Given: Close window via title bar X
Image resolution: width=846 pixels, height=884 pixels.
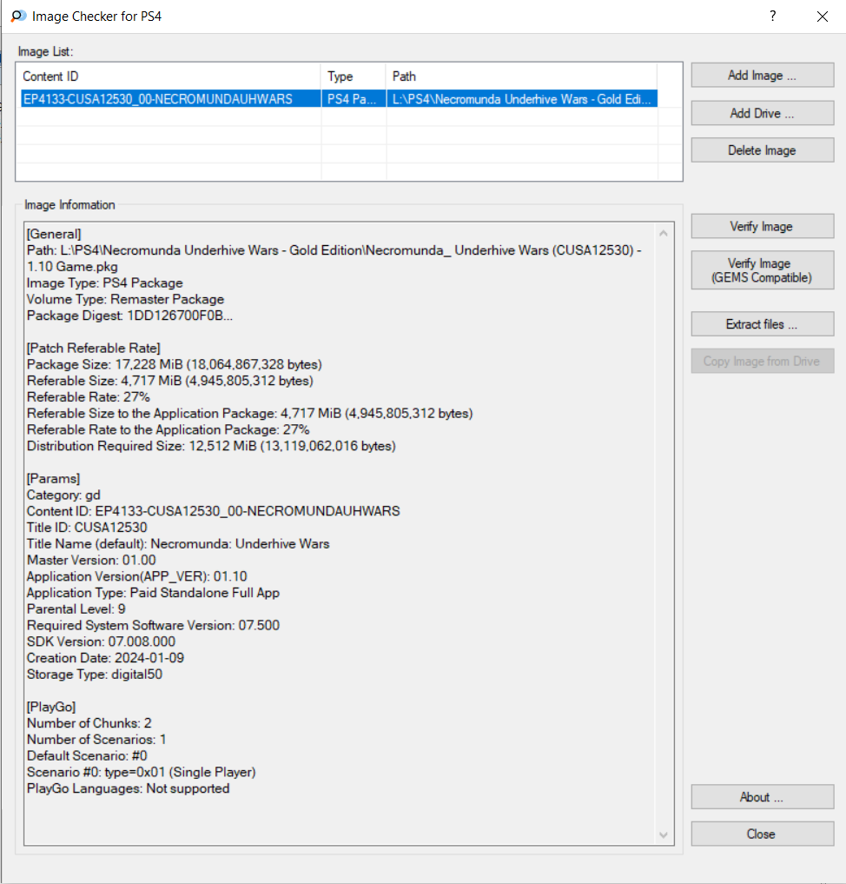Looking at the screenshot, I should tap(823, 17).
